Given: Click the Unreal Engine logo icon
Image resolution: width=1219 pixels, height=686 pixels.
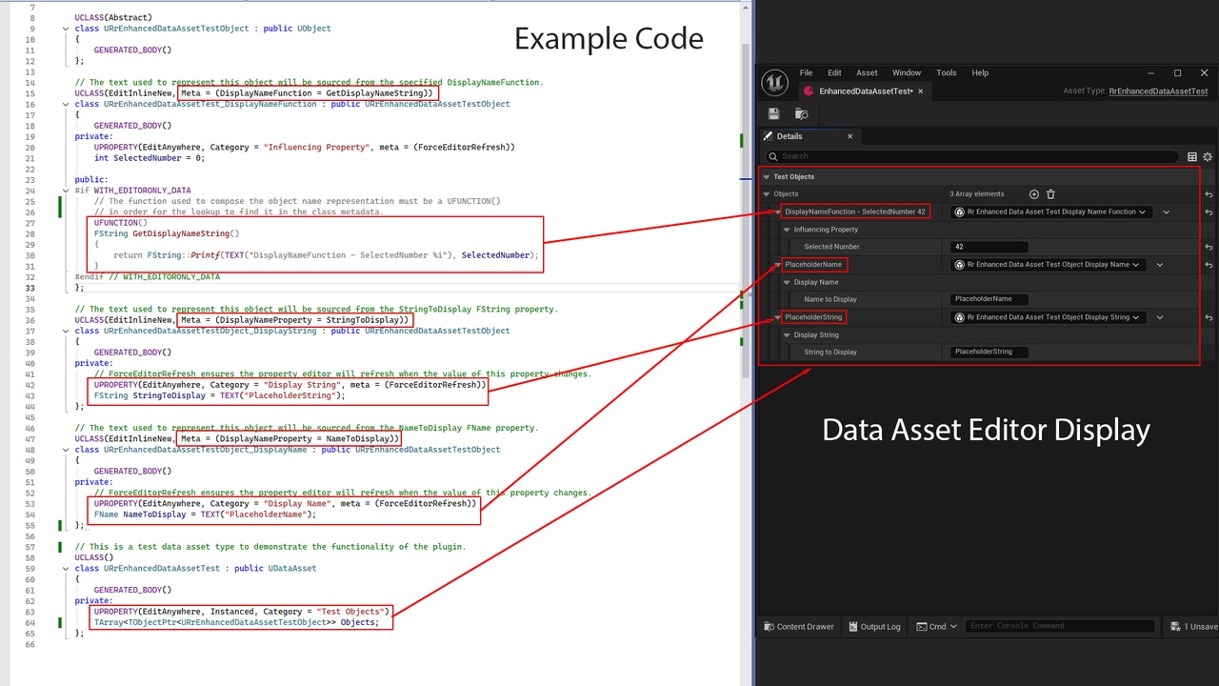Looking at the screenshot, I should click(x=775, y=83).
